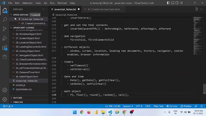
Task: Start the Go Live server
Action: point(172,106)
